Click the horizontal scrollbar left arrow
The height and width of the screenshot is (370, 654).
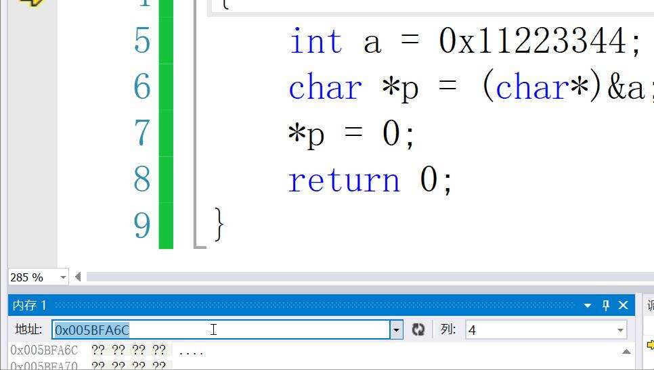pos(78,276)
